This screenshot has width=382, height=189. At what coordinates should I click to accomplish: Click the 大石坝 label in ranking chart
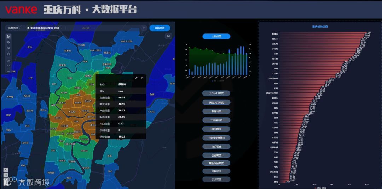(x=275, y=44)
